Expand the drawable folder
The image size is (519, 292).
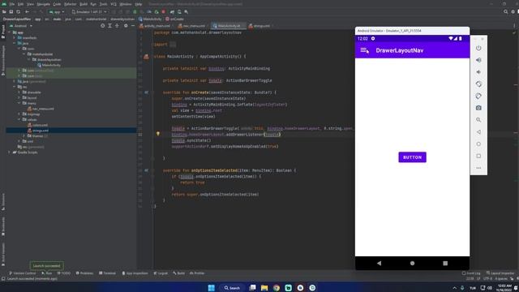[x=19, y=92]
